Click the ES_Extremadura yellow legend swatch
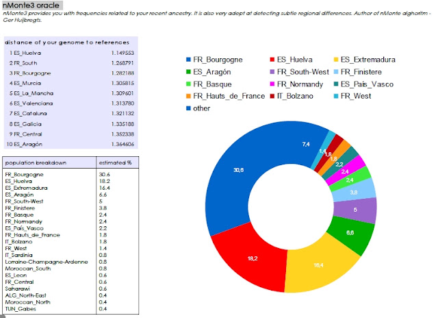Screen dimensions: 438x318 coord(336,60)
